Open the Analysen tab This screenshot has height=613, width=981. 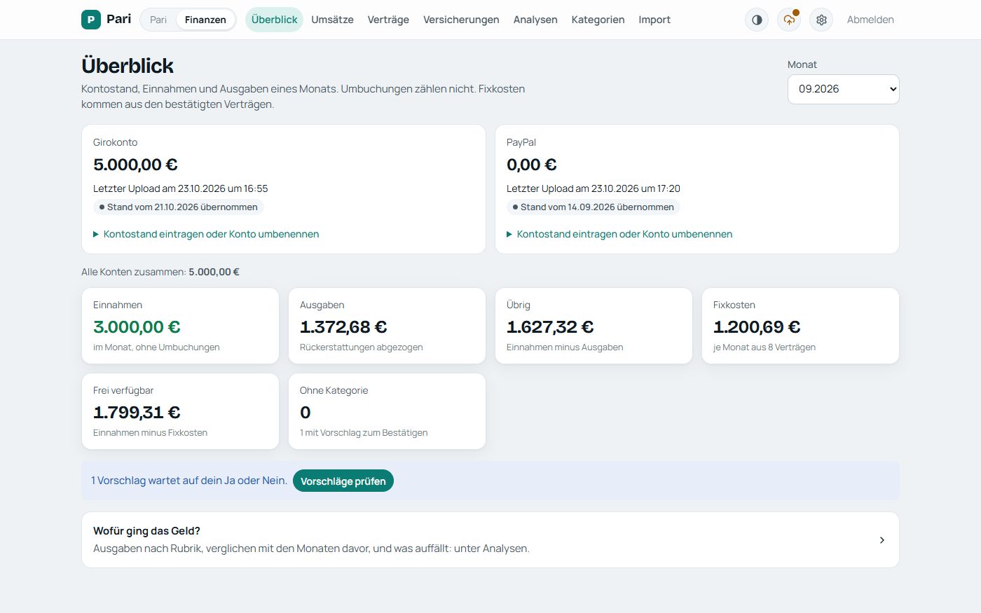[535, 20]
